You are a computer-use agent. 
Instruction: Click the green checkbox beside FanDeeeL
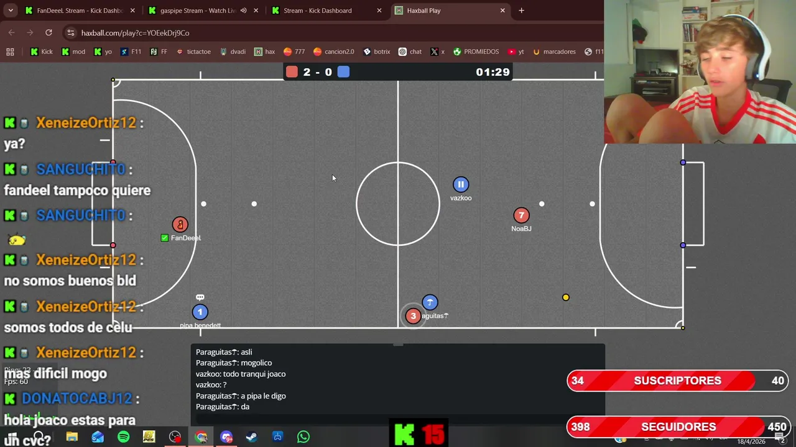(164, 238)
